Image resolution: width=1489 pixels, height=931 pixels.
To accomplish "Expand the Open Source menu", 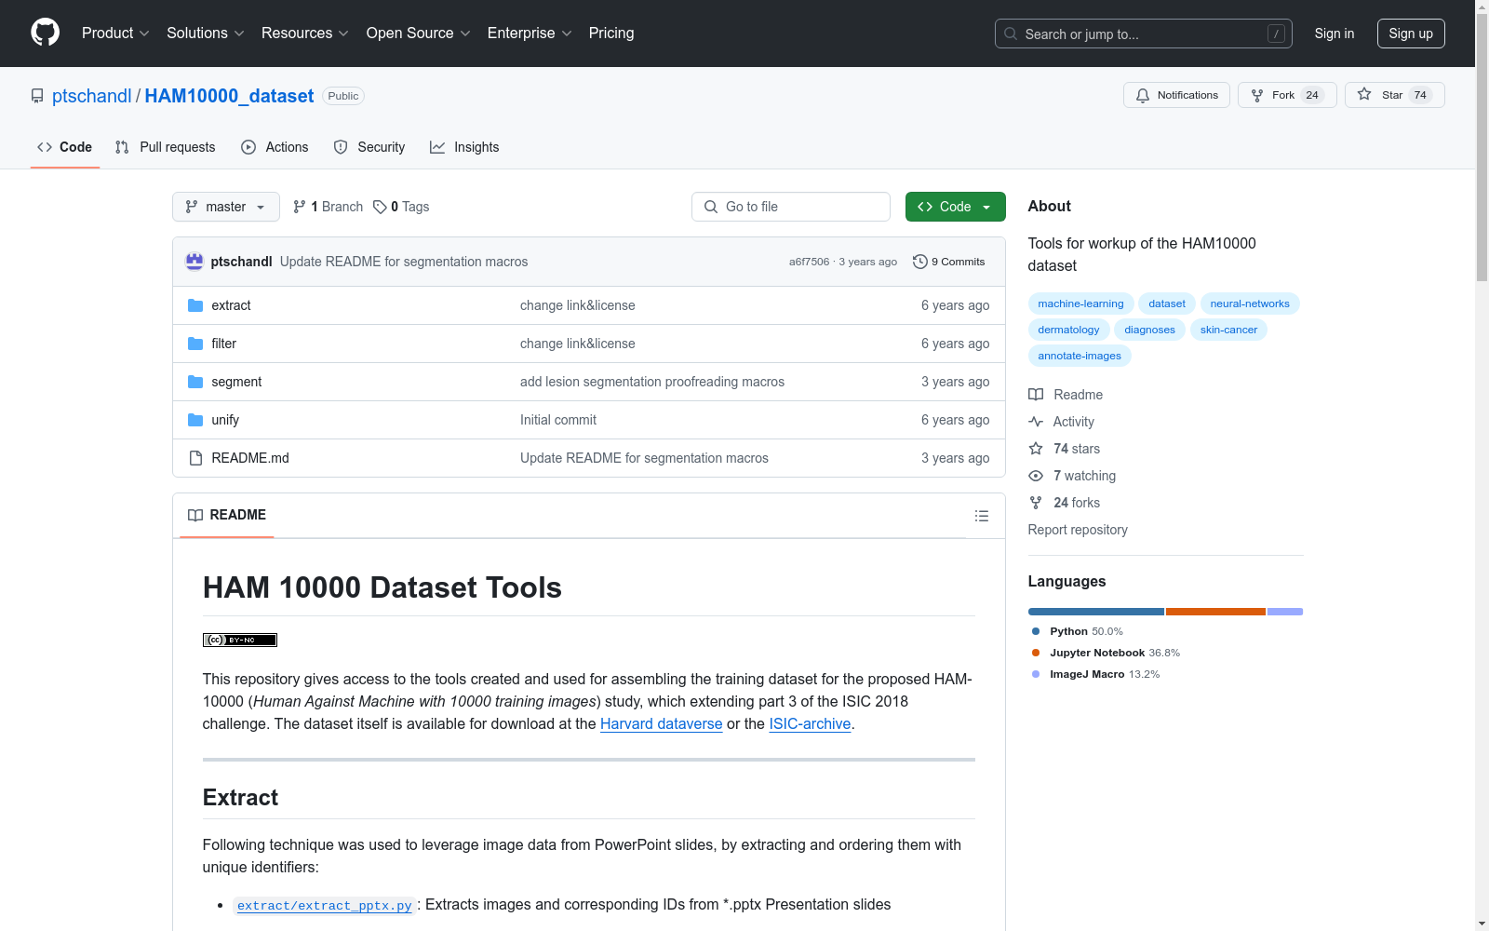I will tap(419, 33).
